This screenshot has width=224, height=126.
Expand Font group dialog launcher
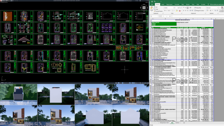(x=182, y=13)
